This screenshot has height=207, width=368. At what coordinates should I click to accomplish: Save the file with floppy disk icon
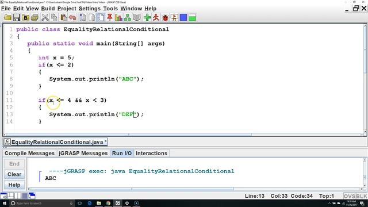click(x=17, y=18)
